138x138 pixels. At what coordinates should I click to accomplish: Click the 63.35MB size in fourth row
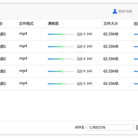(x=111, y=71)
